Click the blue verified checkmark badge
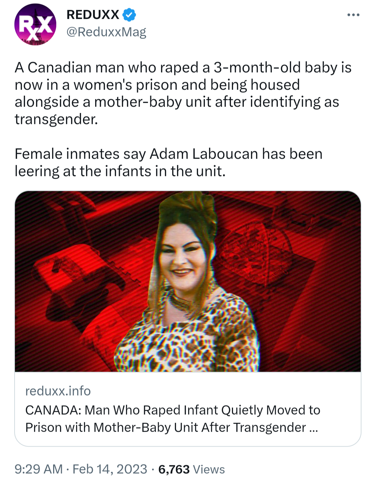Viewport: 375px width, 484px height. (x=129, y=15)
